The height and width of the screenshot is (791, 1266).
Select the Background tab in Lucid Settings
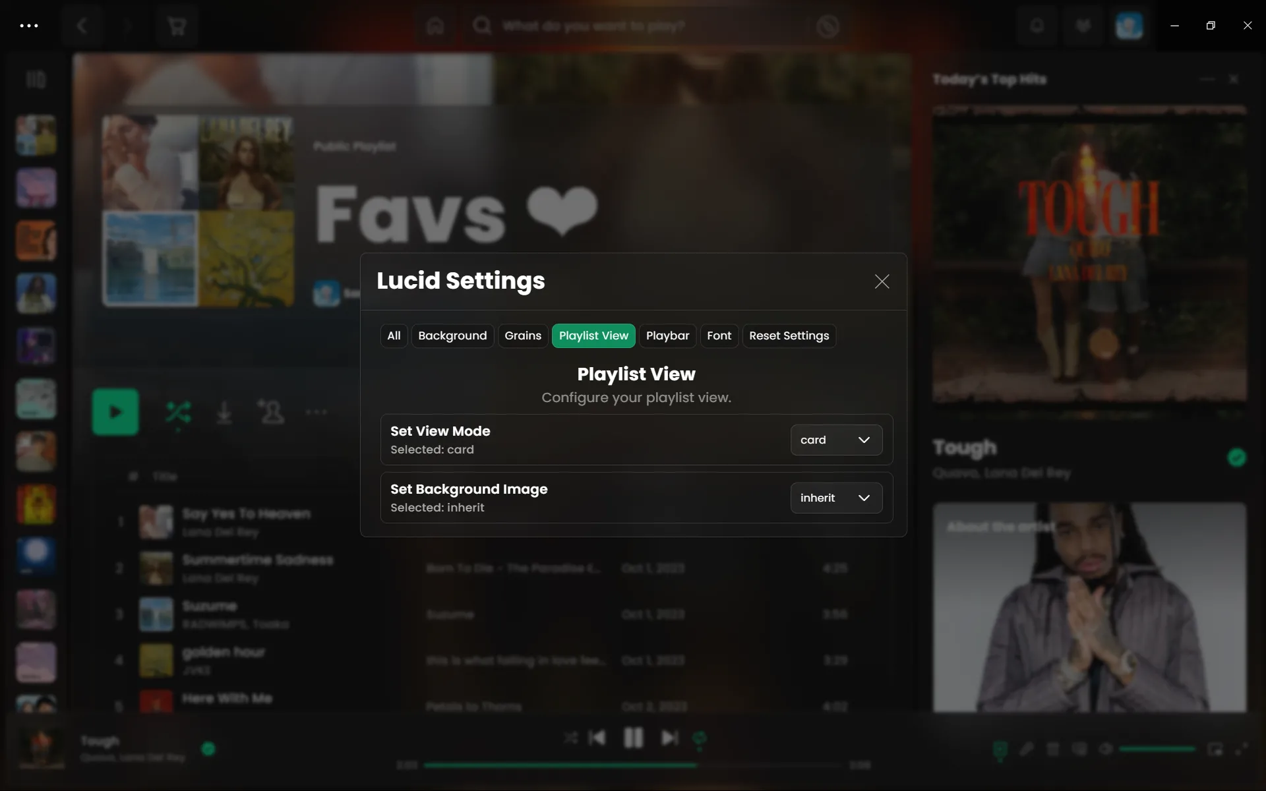pos(452,336)
